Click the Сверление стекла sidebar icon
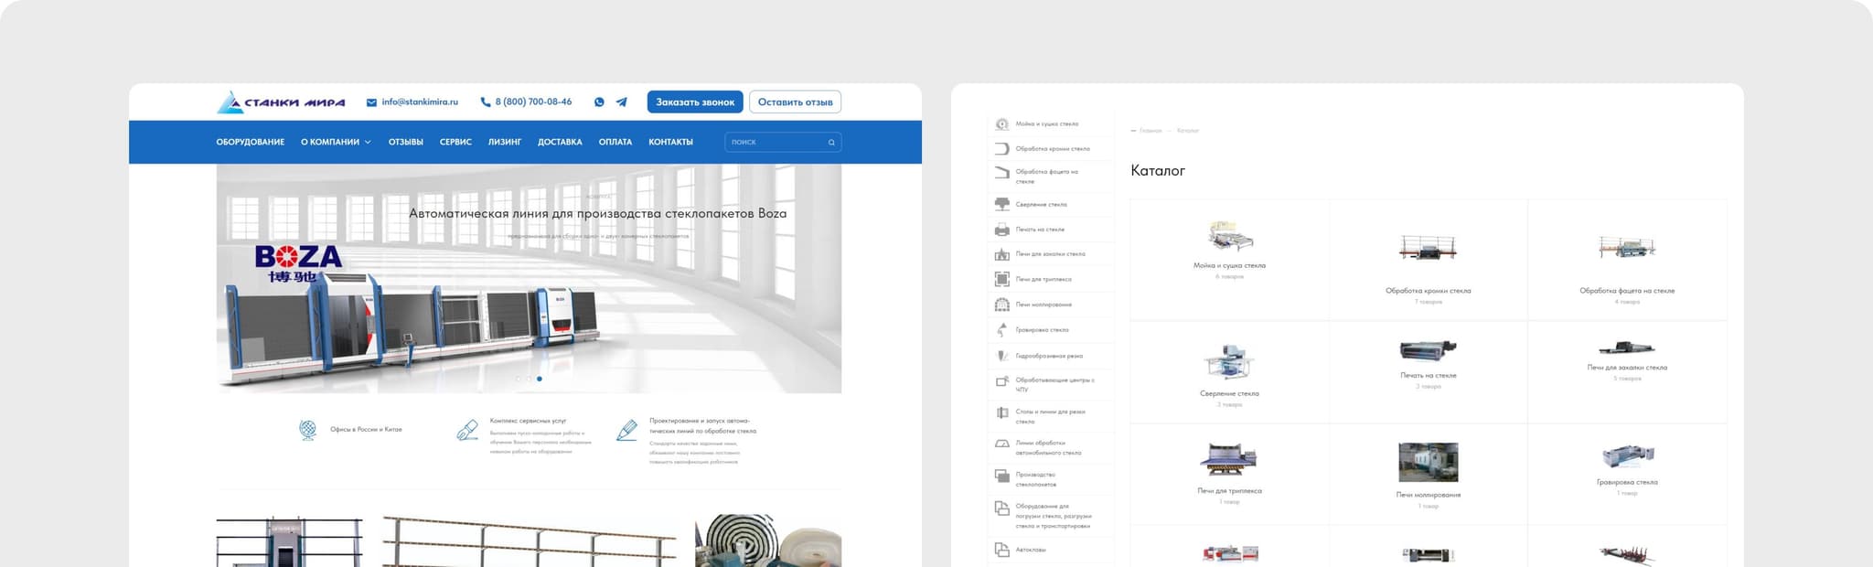This screenshot has width=1873, height=567. 1001,205
